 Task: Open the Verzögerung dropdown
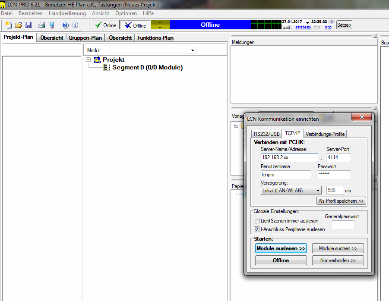[318, 190]
